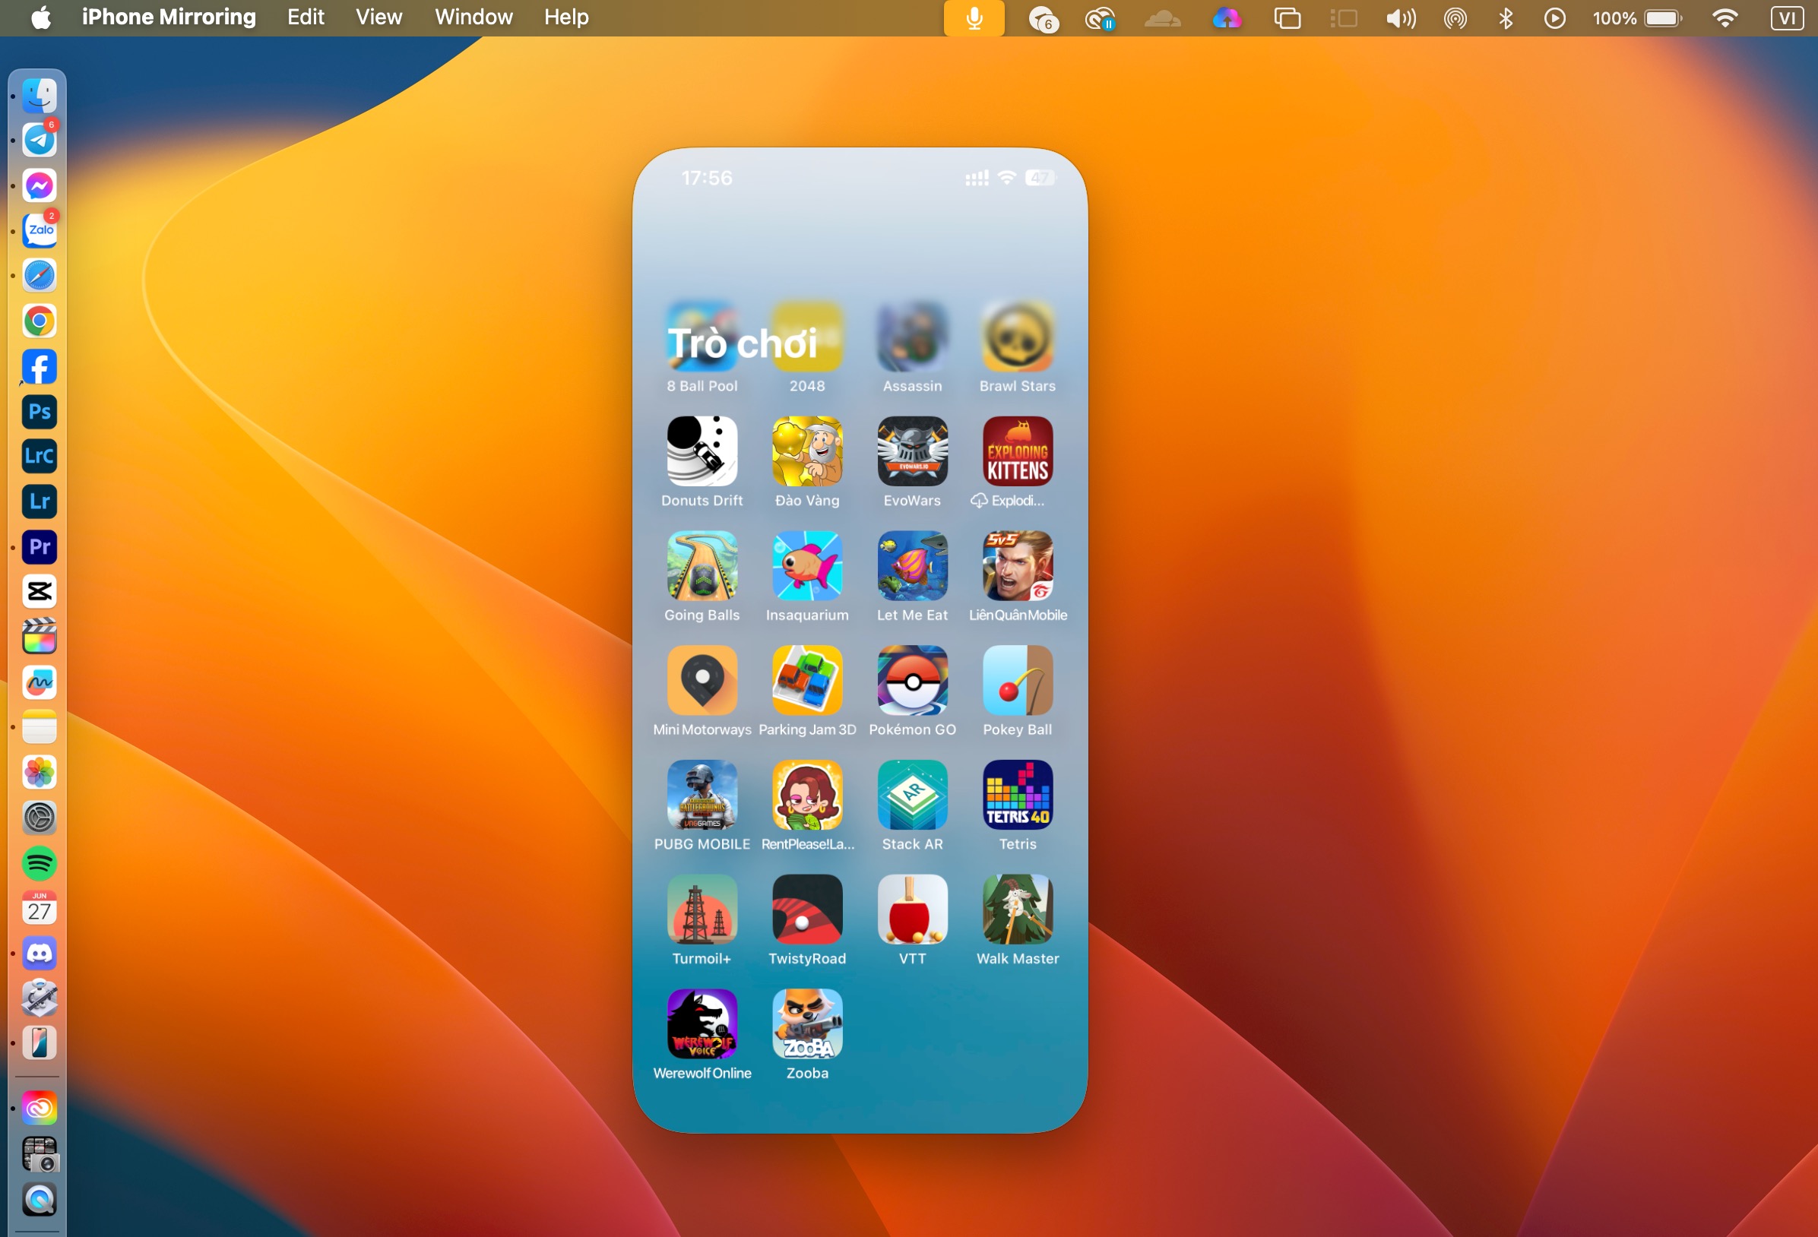Open the Window menu
This screenshot has width=1818, height=1237.
click(474, 17)
